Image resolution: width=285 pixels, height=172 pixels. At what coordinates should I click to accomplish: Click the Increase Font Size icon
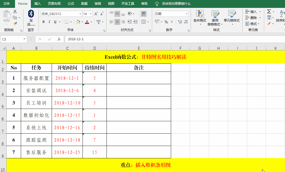pos(96,14)
